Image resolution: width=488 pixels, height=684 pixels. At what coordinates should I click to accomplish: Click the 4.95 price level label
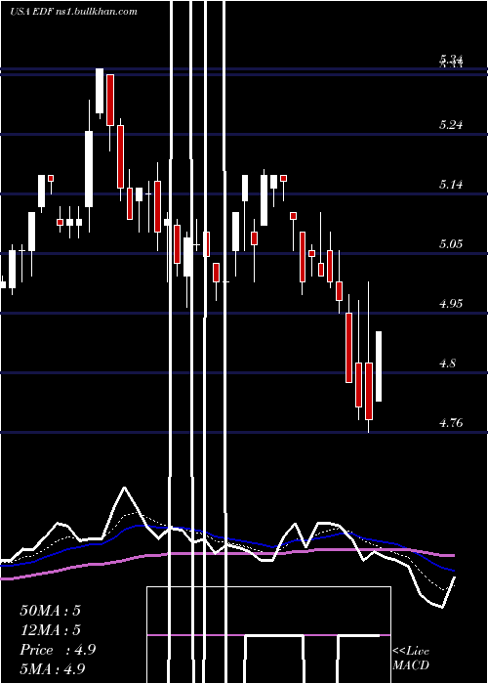[451, 304]
